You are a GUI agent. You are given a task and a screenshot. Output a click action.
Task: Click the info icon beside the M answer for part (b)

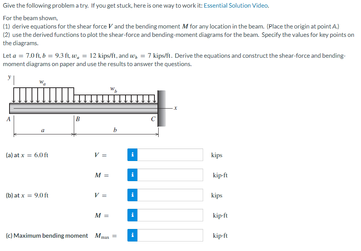pyautogui.click(x=132, y=215)
